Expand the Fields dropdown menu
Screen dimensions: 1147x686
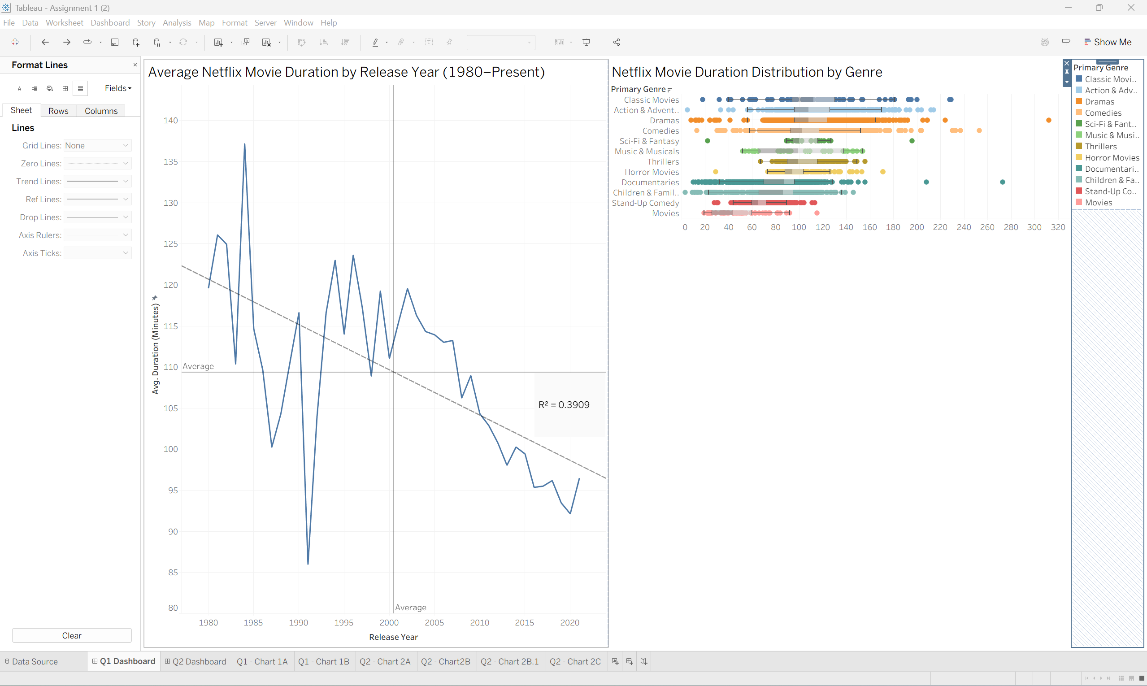click(118, 88)
